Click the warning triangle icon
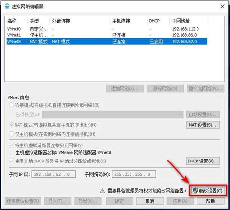This screenshot has width=230, height=210. tap(102, 191)
